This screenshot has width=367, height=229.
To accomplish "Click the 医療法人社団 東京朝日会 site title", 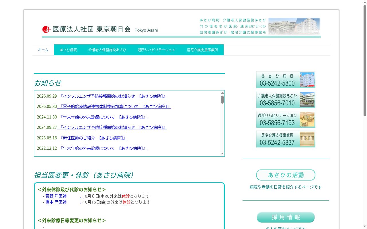I will [x=92, y=29].
